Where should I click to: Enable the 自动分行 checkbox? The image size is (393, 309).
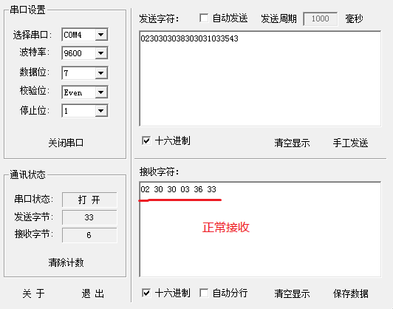204,293
